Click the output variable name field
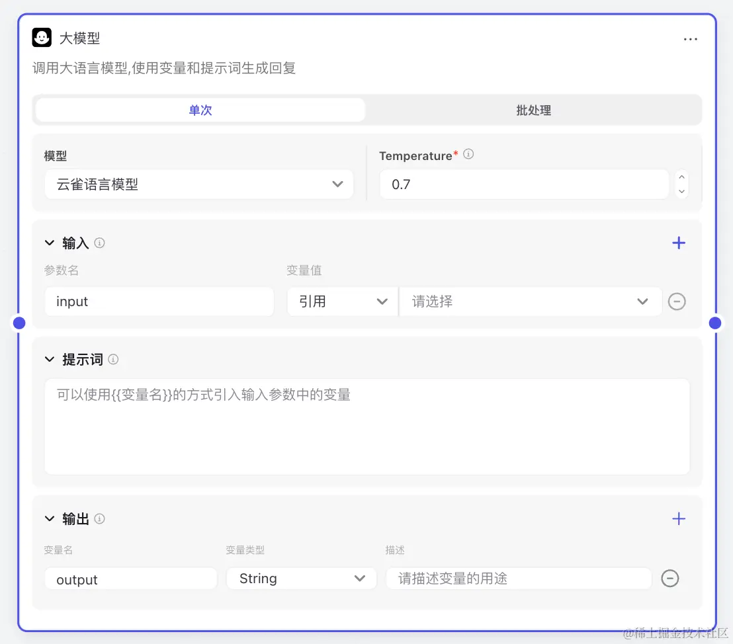This screenshot has width=733, height=644. coord(131,579)
